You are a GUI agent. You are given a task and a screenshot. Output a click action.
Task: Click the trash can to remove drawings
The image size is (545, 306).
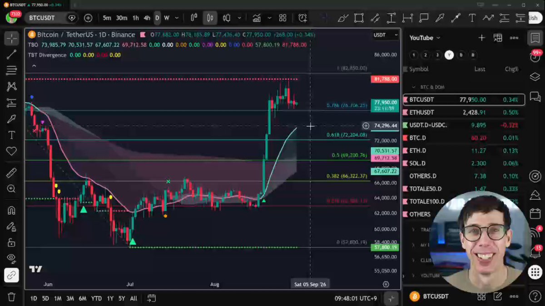[11, 297]
